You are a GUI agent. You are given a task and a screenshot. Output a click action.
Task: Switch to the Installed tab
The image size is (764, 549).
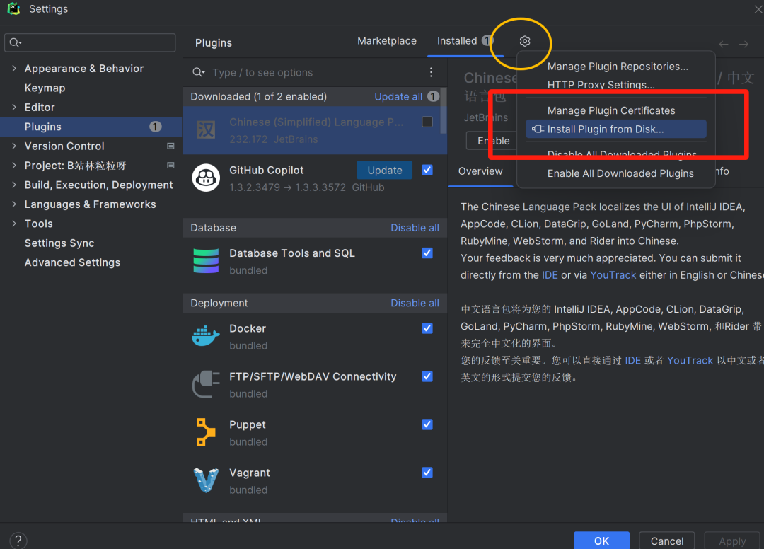tap(457, 41)
